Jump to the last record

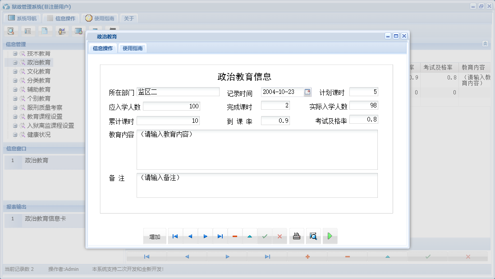coord(220,236)
